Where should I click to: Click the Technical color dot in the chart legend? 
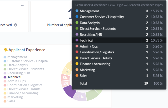5,77
